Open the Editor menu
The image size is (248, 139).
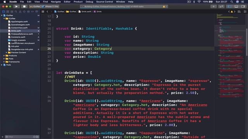tap(67, 2)
